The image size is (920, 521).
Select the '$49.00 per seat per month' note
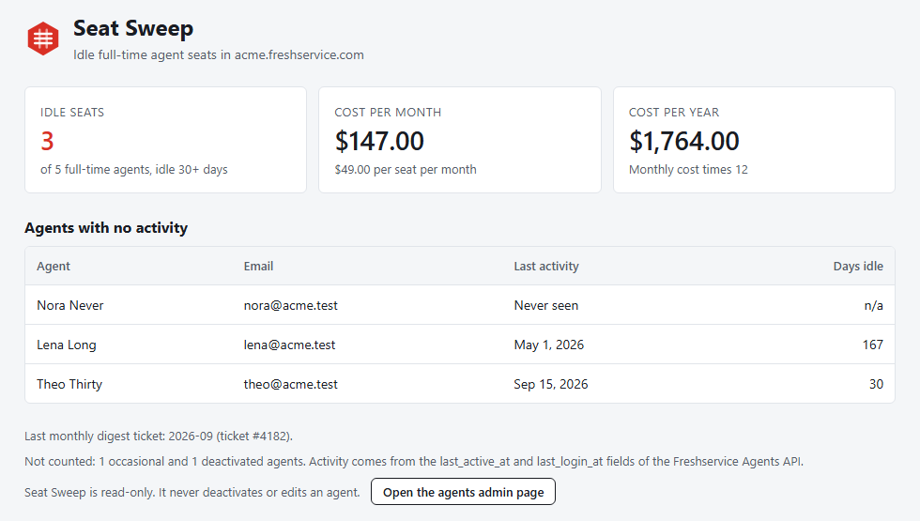(406, 170)
